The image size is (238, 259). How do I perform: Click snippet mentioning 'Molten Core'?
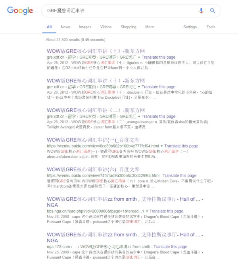pyautogui.click(x=130, y=184)
